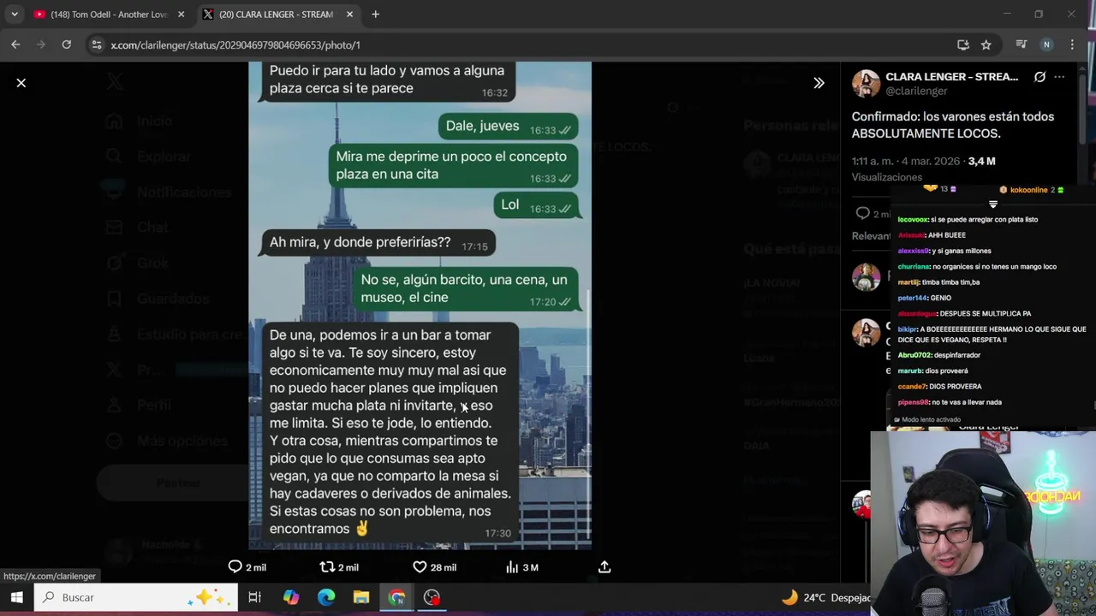
Task: Click the '3,4 M' views count
Action: (x=981, y=161)
